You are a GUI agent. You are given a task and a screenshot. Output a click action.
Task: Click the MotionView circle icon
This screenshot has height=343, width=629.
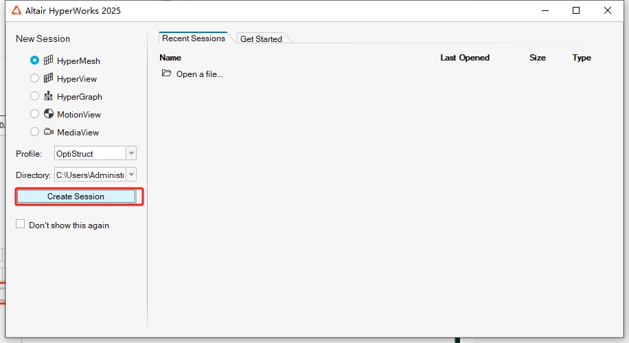(49, 113)
